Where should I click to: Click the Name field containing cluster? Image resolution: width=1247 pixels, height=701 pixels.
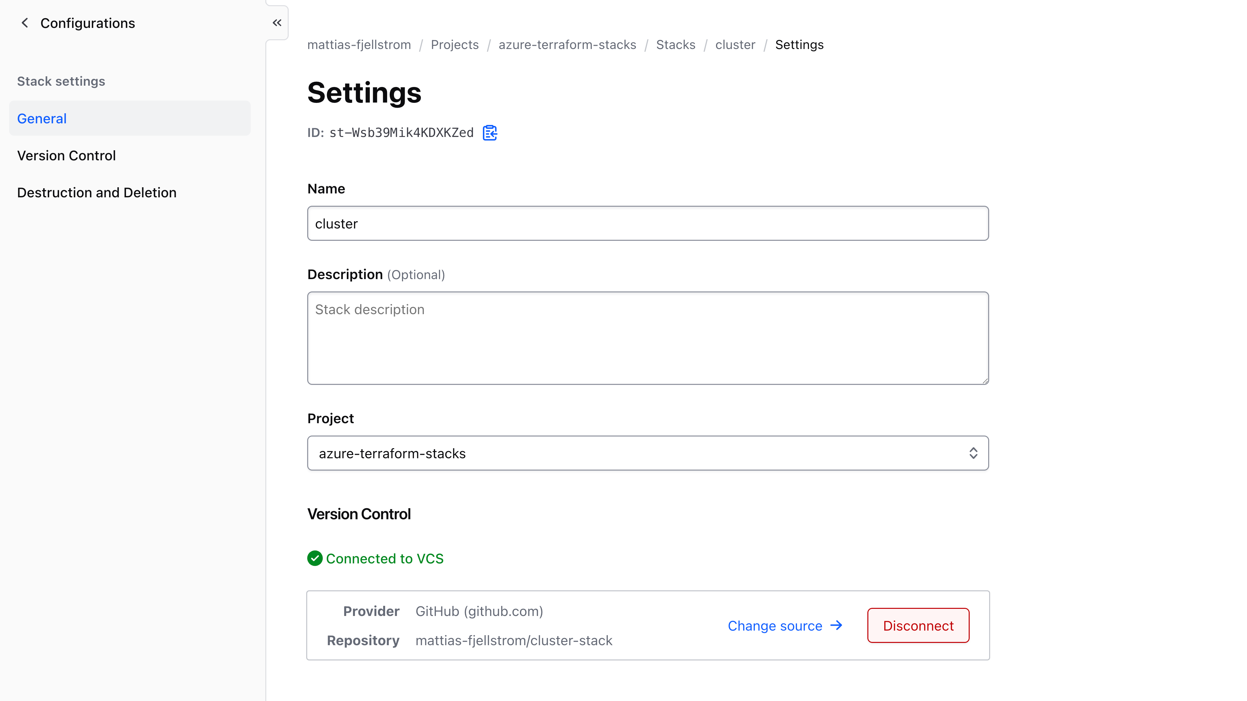point(648,223)
